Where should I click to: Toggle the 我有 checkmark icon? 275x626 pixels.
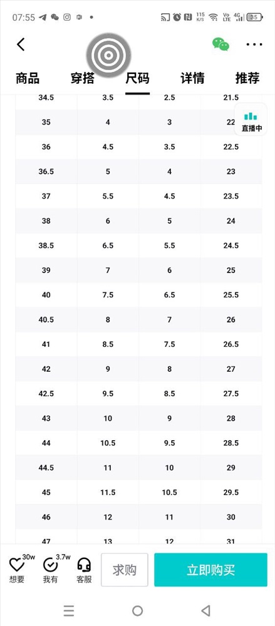[x=50, y=565]
